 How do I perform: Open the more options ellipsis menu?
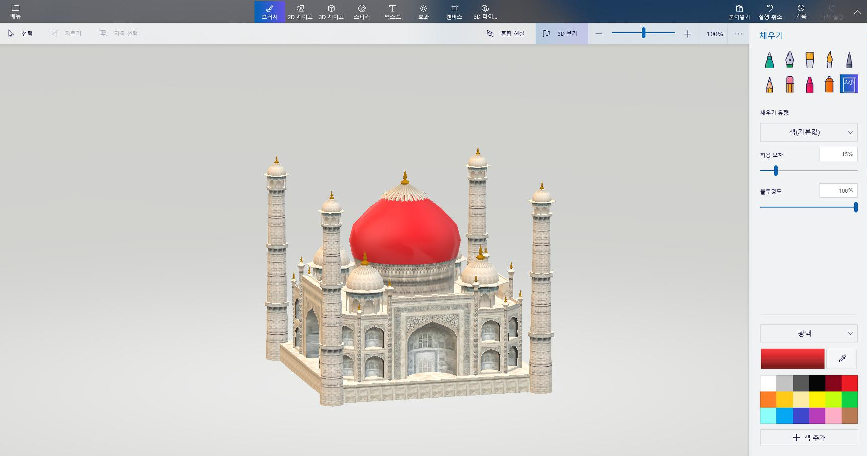pos(738,34)
